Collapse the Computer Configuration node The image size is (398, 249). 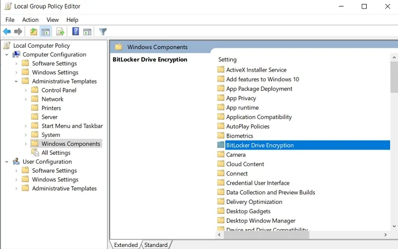click(7, 55)
